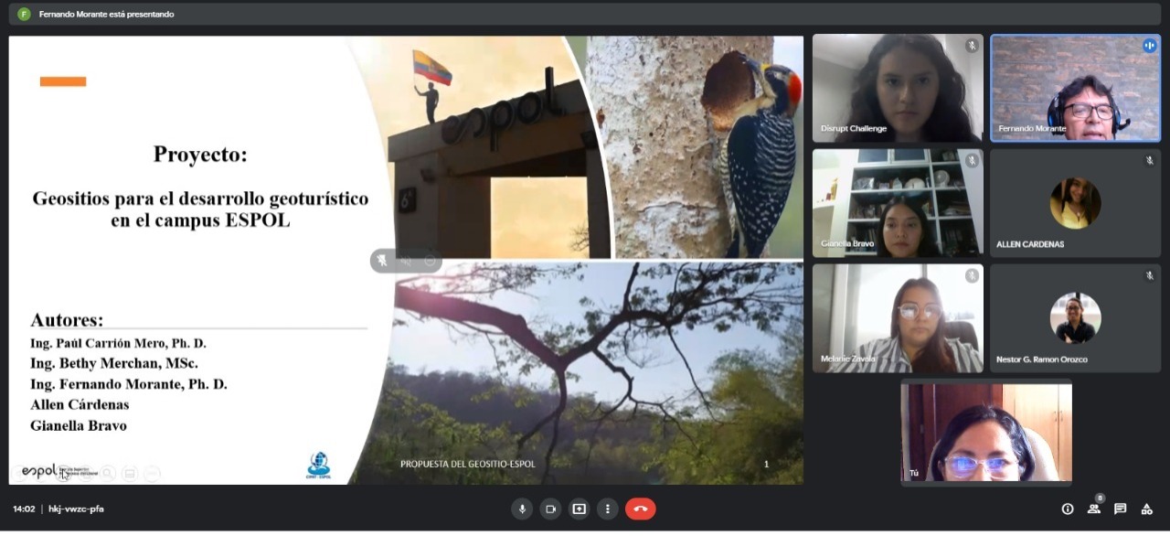Image resolution: width=1170 pixels, height=536 pixels.
Task: Click remove circle icon on presentation overlay
Action: click(430, 261)
